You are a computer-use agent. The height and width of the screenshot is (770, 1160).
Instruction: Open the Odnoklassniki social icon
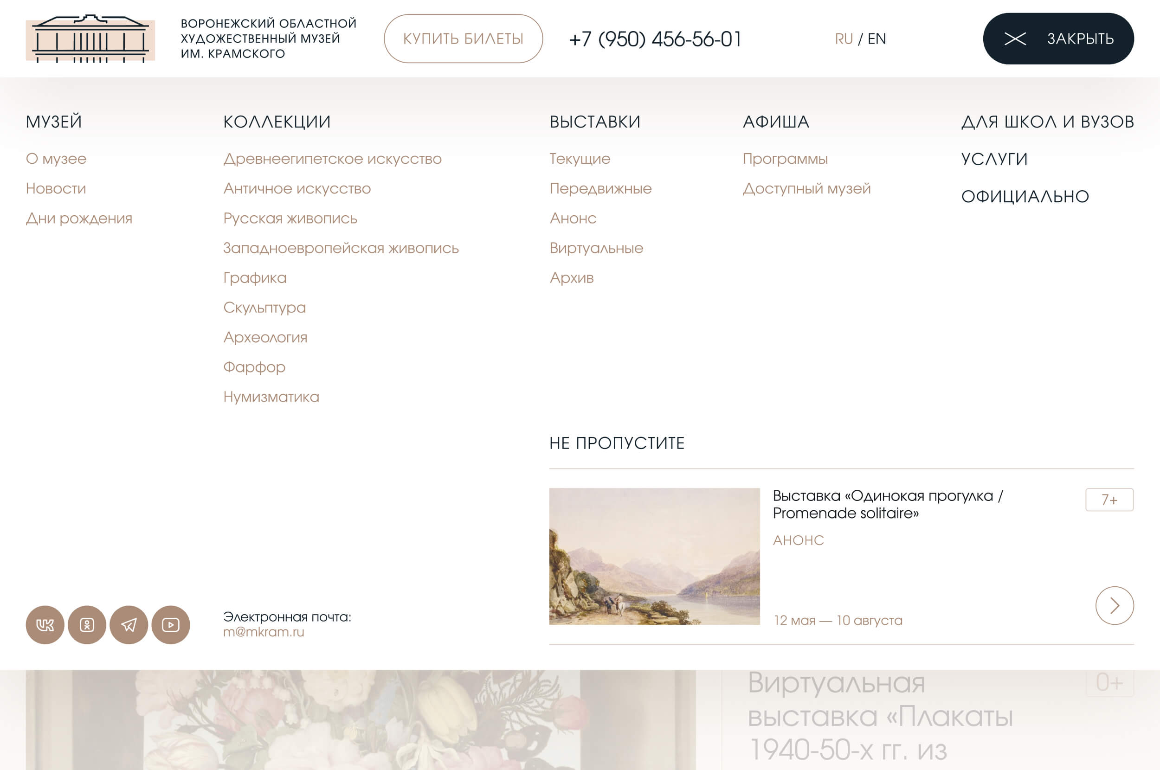click(87, 625)
